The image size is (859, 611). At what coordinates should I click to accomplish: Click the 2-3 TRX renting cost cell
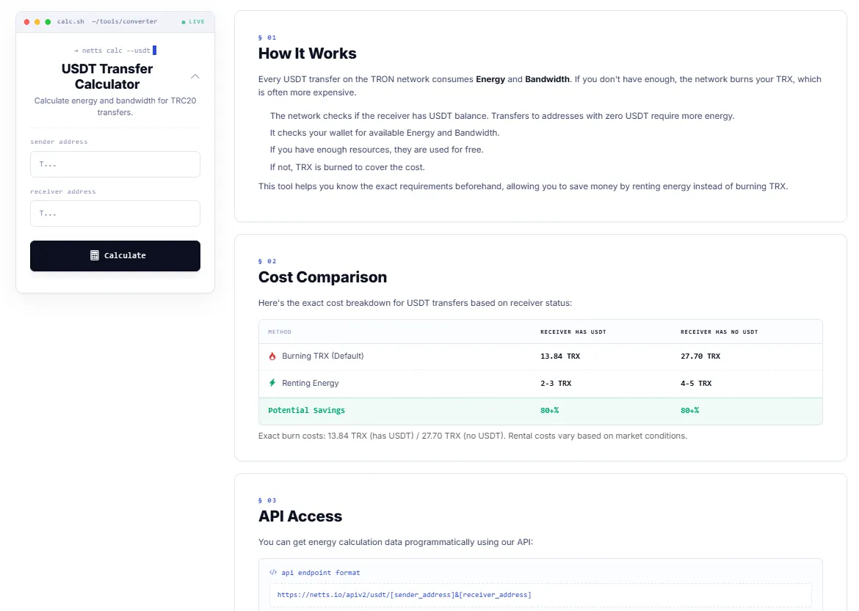[556, 383]
